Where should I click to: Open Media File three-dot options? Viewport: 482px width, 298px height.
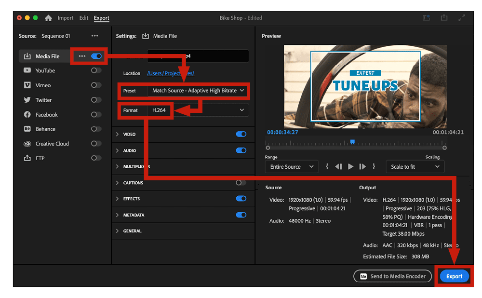click(x=82, y=56)
